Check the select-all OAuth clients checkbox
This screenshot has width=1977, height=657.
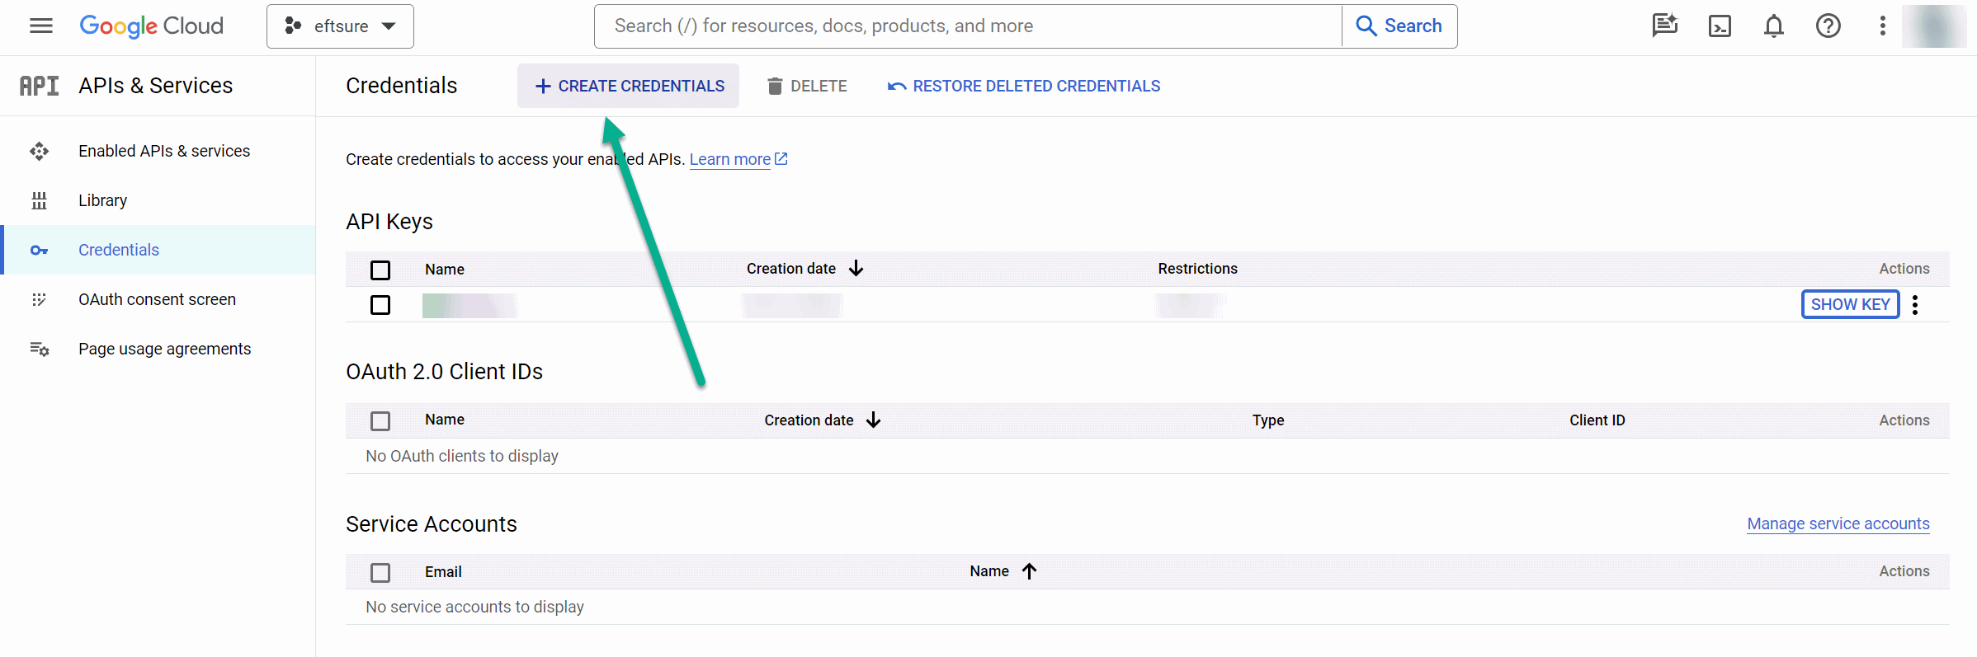point(380,421)
